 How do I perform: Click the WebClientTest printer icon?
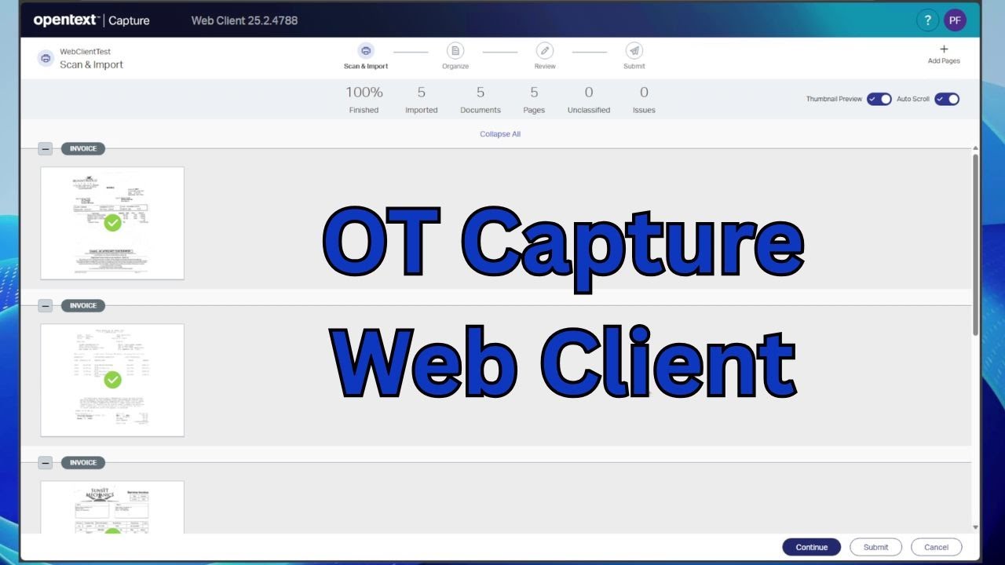point(46,58)
